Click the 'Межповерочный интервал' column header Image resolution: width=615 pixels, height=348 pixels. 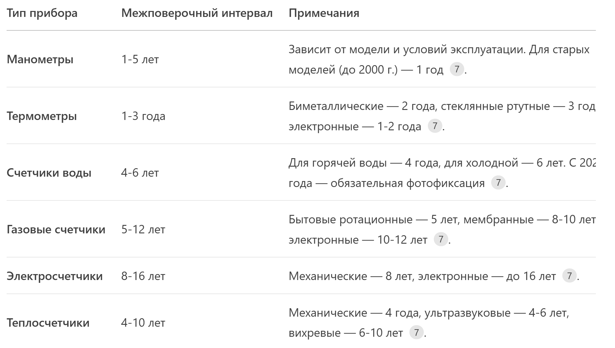click(197, 13)
